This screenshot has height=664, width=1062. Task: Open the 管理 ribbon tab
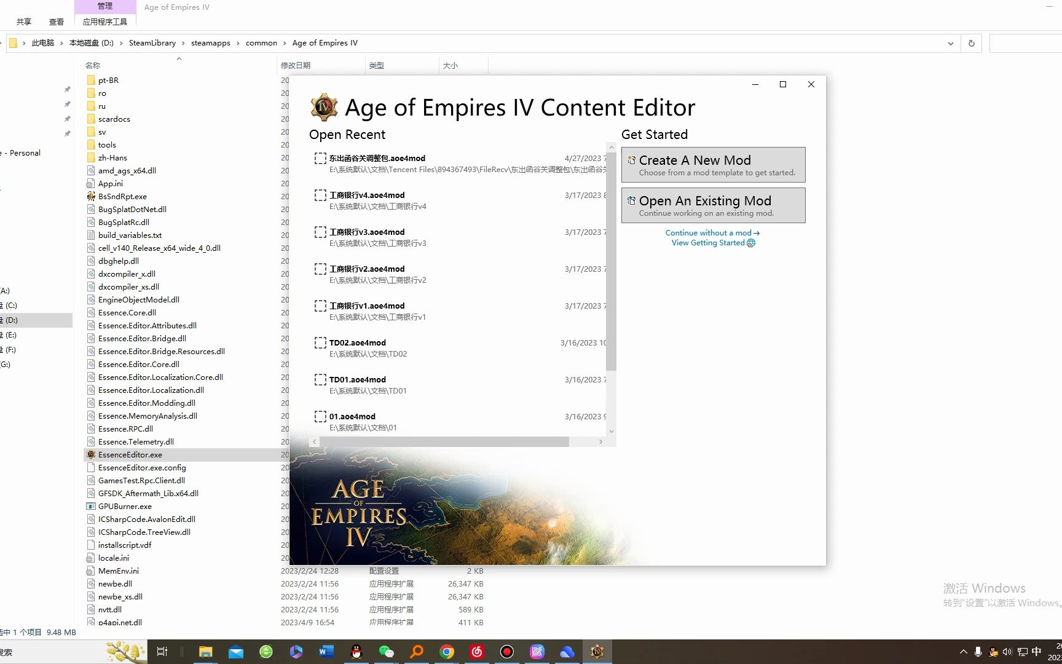[105, 6]
